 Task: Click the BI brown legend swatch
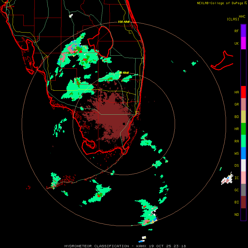243,202
